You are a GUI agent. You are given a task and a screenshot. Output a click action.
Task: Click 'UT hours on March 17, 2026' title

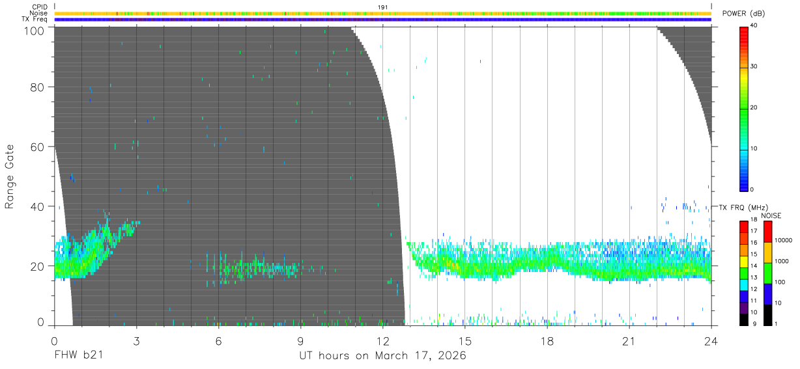point(382,356)
